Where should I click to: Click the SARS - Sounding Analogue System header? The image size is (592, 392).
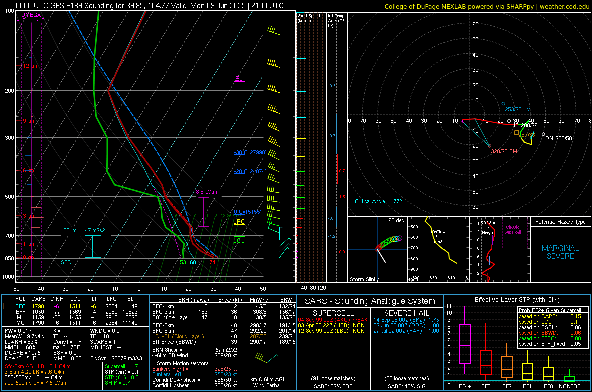tap(370, 301)
